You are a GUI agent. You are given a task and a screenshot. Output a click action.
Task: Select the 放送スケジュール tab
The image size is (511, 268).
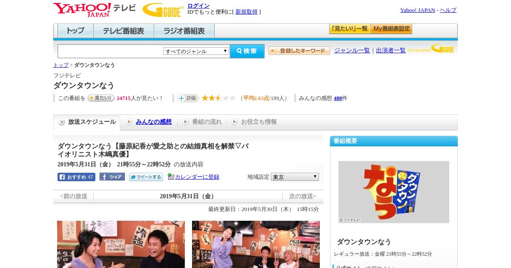point(87,122)
